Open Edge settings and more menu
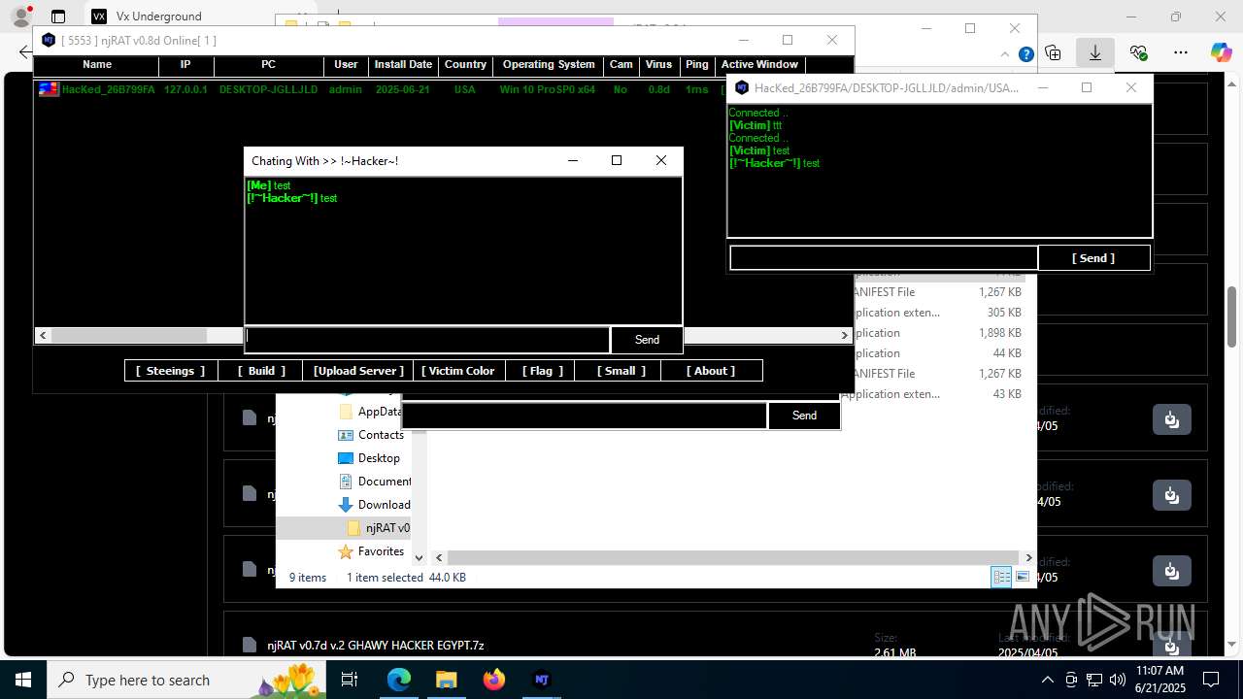 pyautogui.click(x=1180, y=52)
